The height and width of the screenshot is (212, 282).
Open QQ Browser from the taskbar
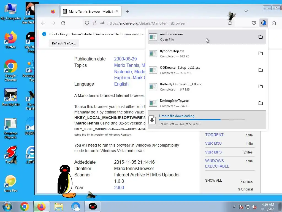(75, 206)
